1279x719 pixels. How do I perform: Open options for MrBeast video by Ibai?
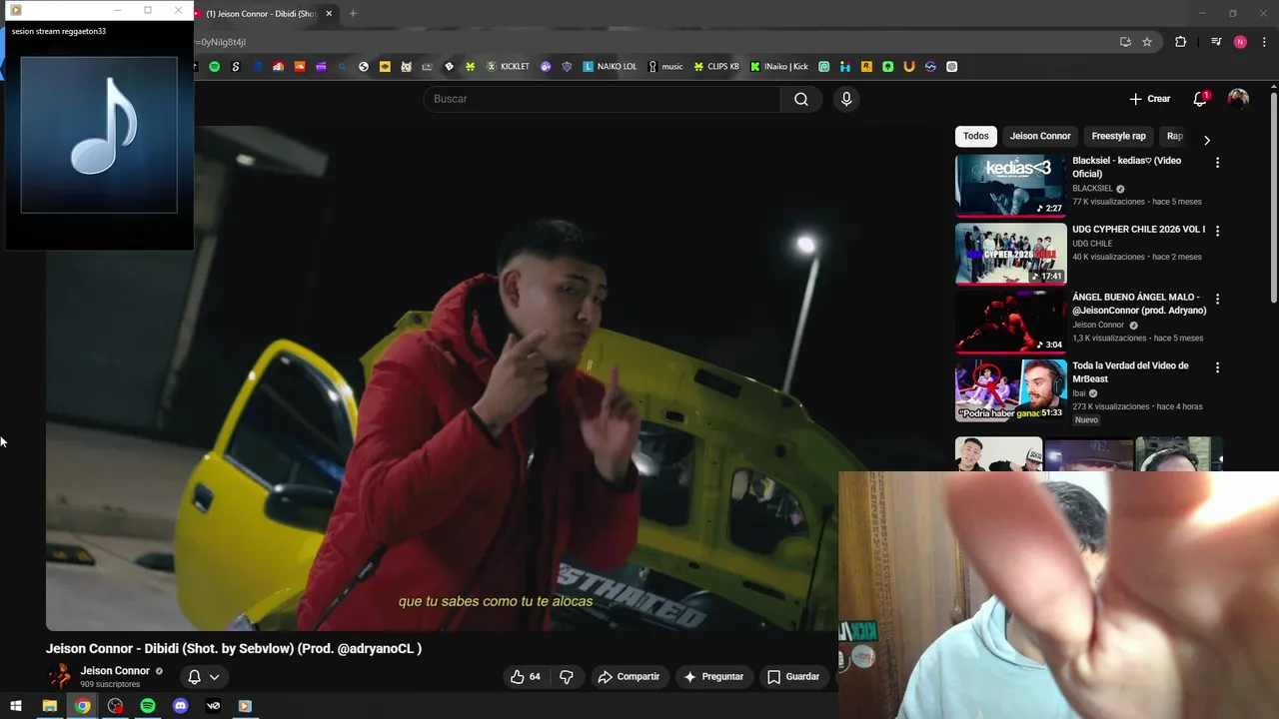(1217, 367)
